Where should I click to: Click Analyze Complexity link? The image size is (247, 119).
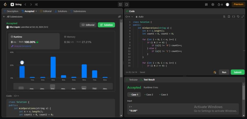pos(21,46)
